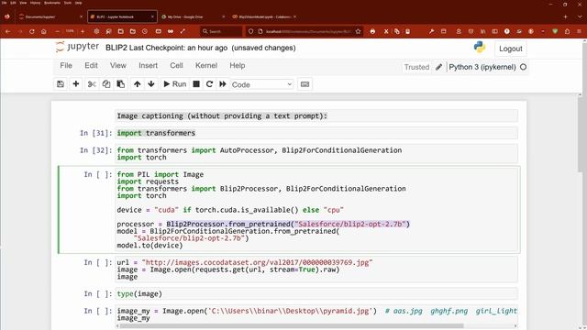
Task: Click the print icon in browser toolbar
Action: pos(372,31)
